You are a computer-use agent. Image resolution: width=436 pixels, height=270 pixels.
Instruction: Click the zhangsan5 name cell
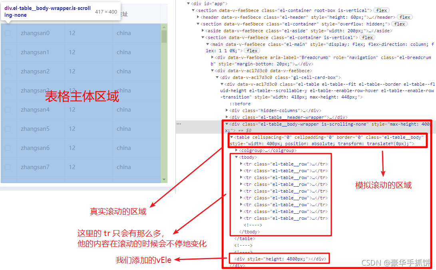click(x=41, y=129)
